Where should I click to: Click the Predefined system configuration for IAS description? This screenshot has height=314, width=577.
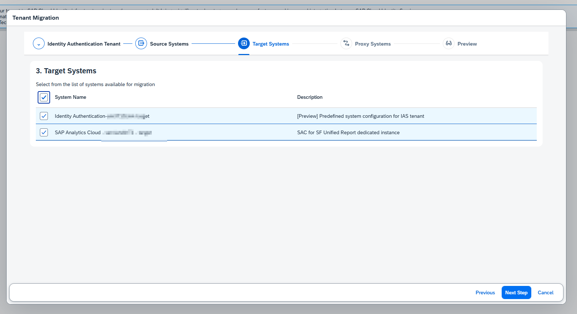coord(361,116)
